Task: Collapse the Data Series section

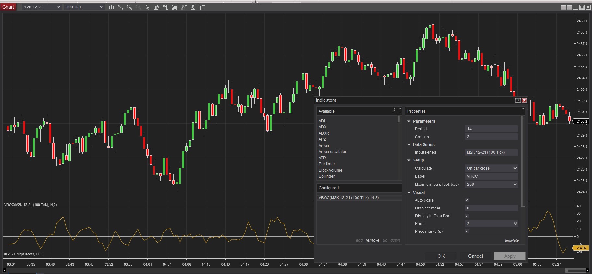Action: point(409,145)
